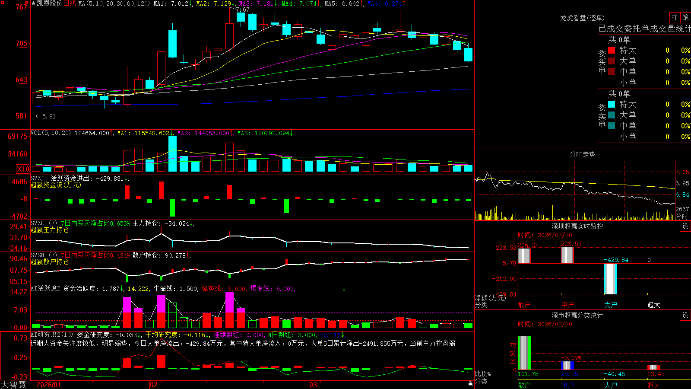This screenshot has width=691, height=389.
Task: Click 散户 label in 深圳超赢实时监控 chart
Action: [524, 305]
